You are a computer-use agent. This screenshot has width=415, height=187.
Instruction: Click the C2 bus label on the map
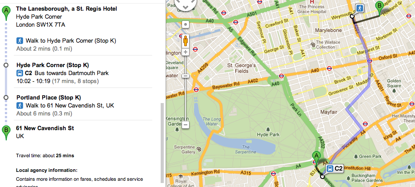[335, 168]
